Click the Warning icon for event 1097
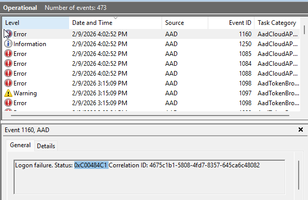The height and width of the screenshot is (200, 308). click(x=8, y=93)
